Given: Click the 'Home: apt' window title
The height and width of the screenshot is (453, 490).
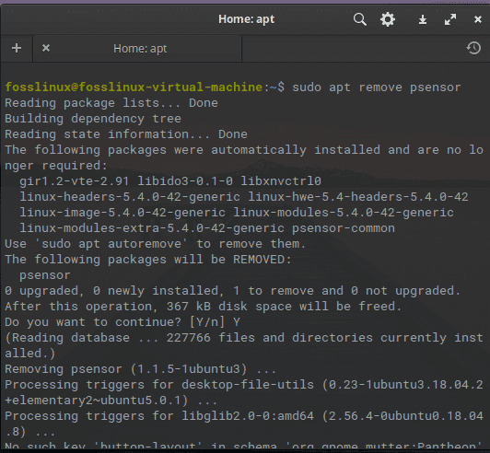Looking at the screenshot, I should pos(246,19).
